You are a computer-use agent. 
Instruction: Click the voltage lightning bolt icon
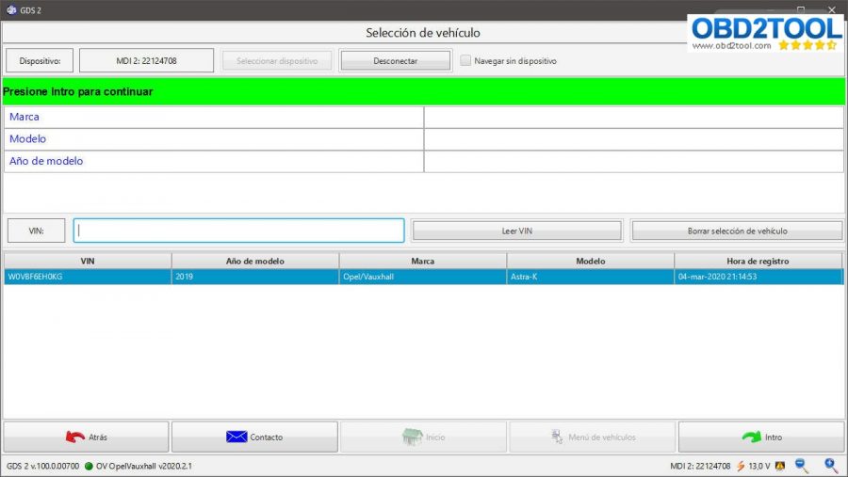click(741, 466)
